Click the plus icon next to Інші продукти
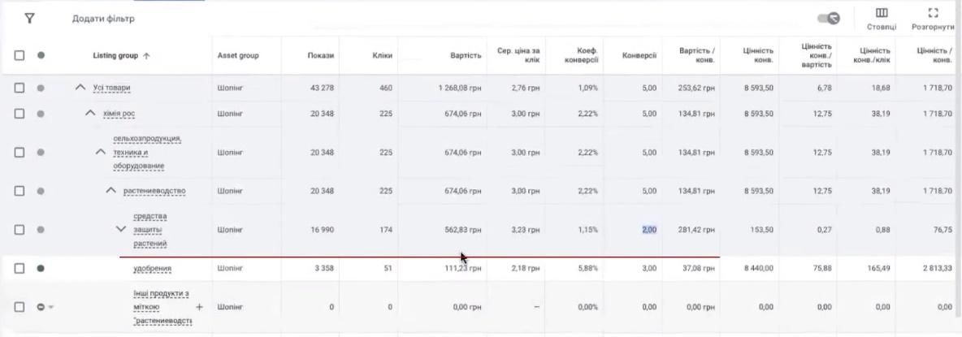 [199, 307]
